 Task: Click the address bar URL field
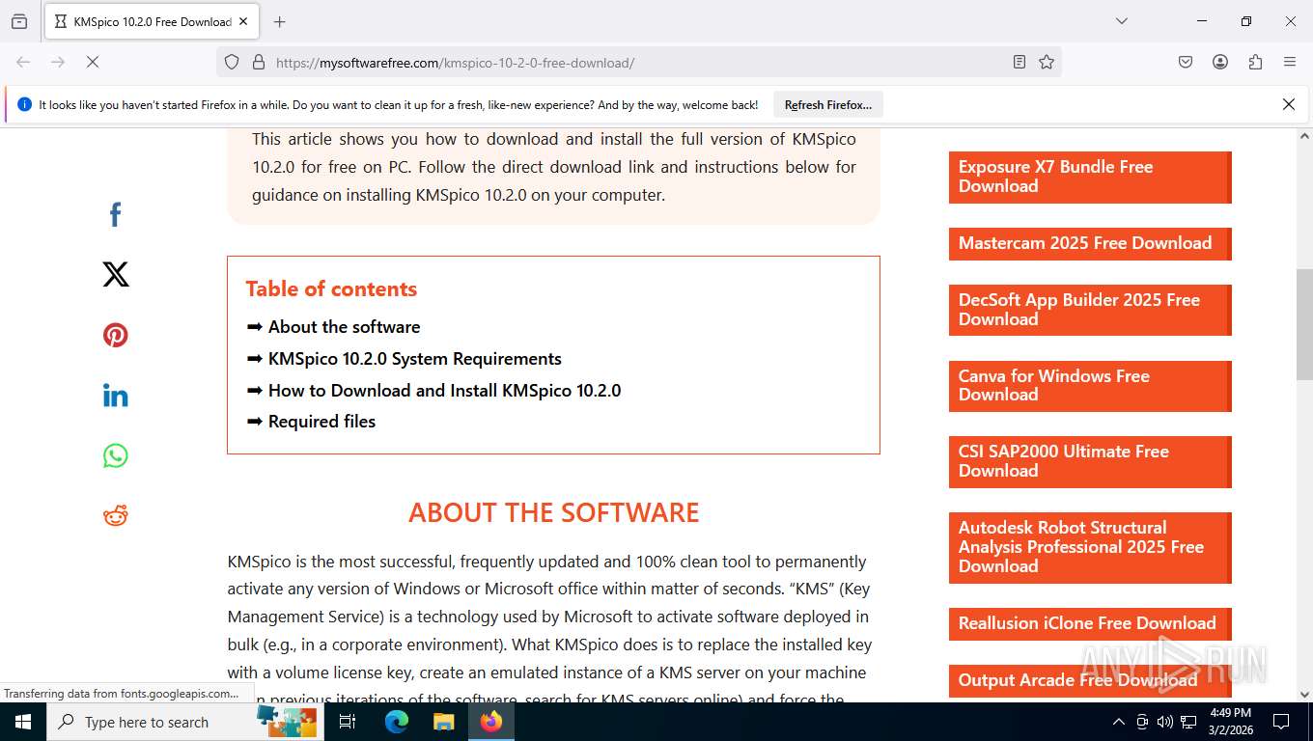tap(637, 62)
